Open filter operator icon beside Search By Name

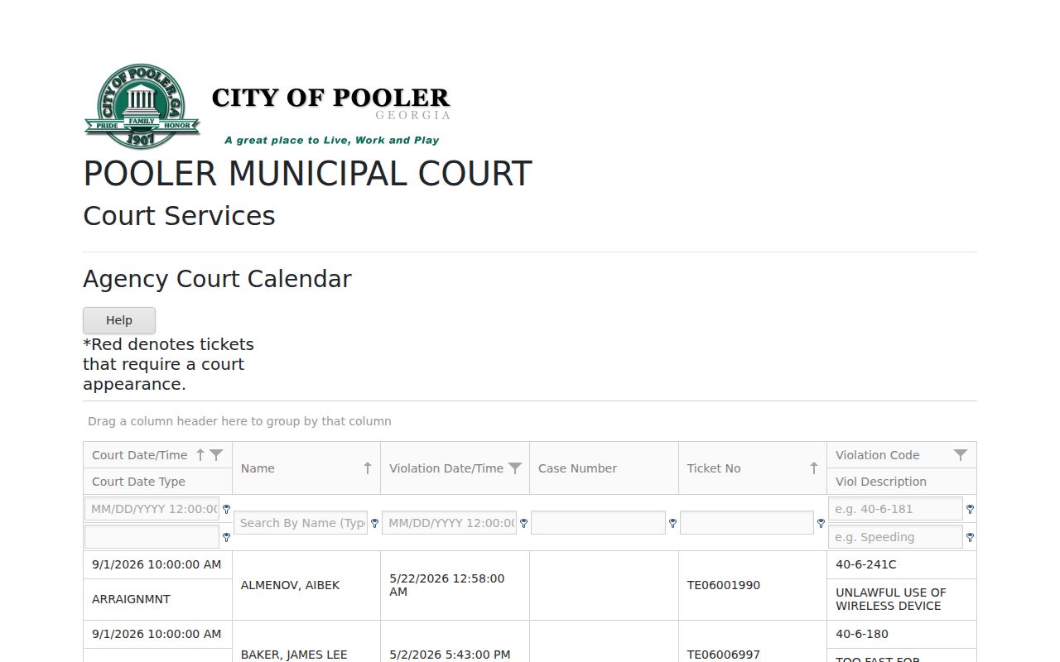click(x=374, y=524)
